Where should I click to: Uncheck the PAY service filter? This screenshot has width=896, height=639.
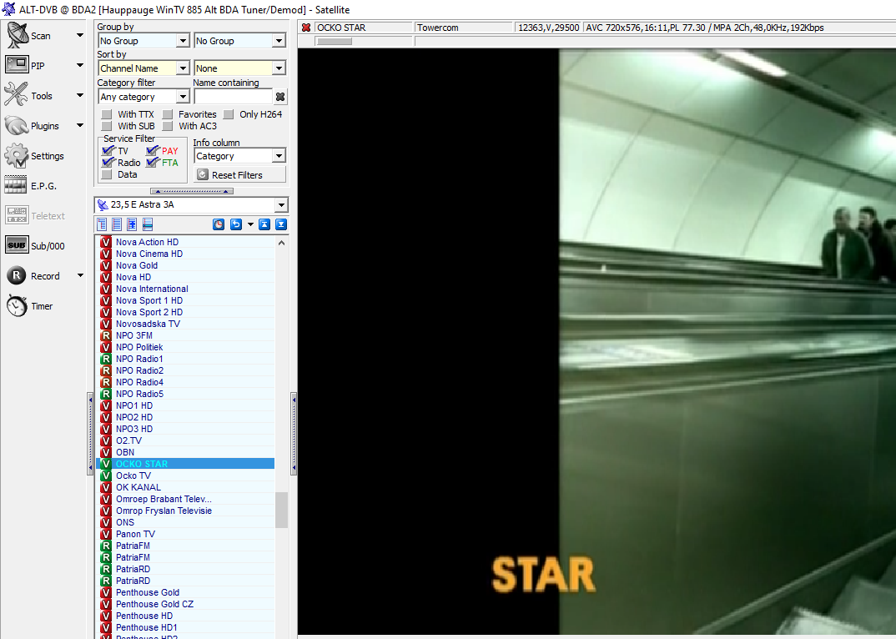tap(153, 151)
